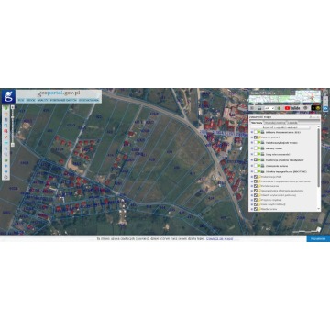The width and height of the screenshot is (330, 330).
Task: Click the crosshair locate icon in left toolbar
Action: 6,177
